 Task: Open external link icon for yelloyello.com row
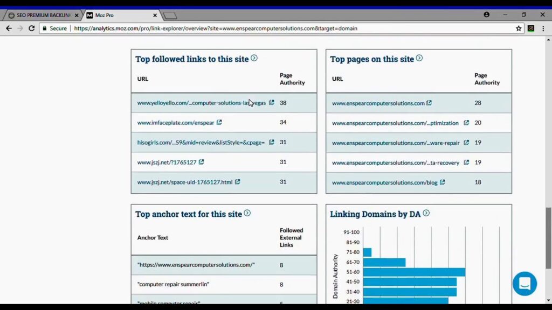coord(272,102)
